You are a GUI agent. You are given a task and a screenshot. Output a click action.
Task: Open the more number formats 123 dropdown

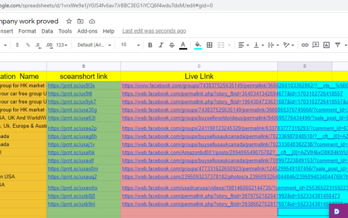click(x=61, y=45)
